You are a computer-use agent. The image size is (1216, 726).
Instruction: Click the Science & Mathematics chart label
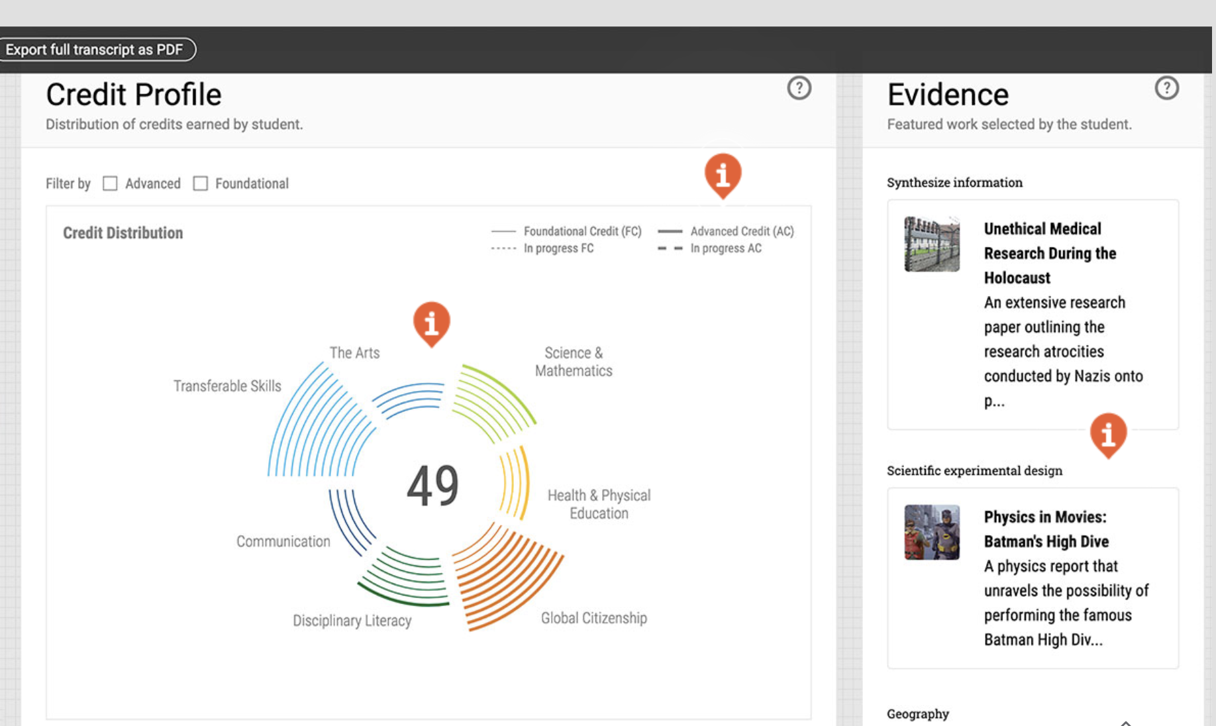[x=574, y=362]
